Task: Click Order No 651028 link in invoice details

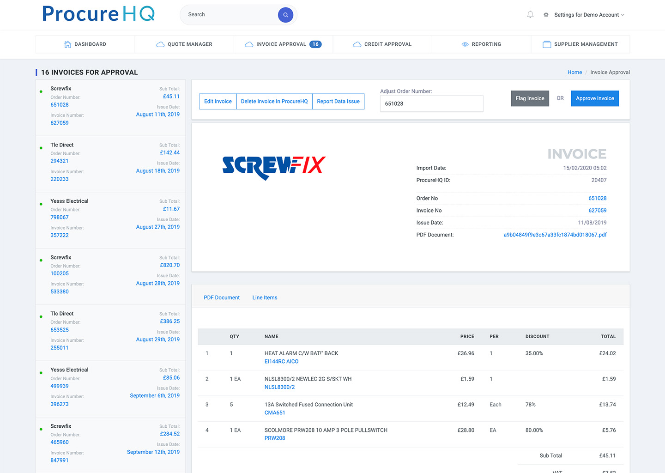Action: tap(598, 198)
